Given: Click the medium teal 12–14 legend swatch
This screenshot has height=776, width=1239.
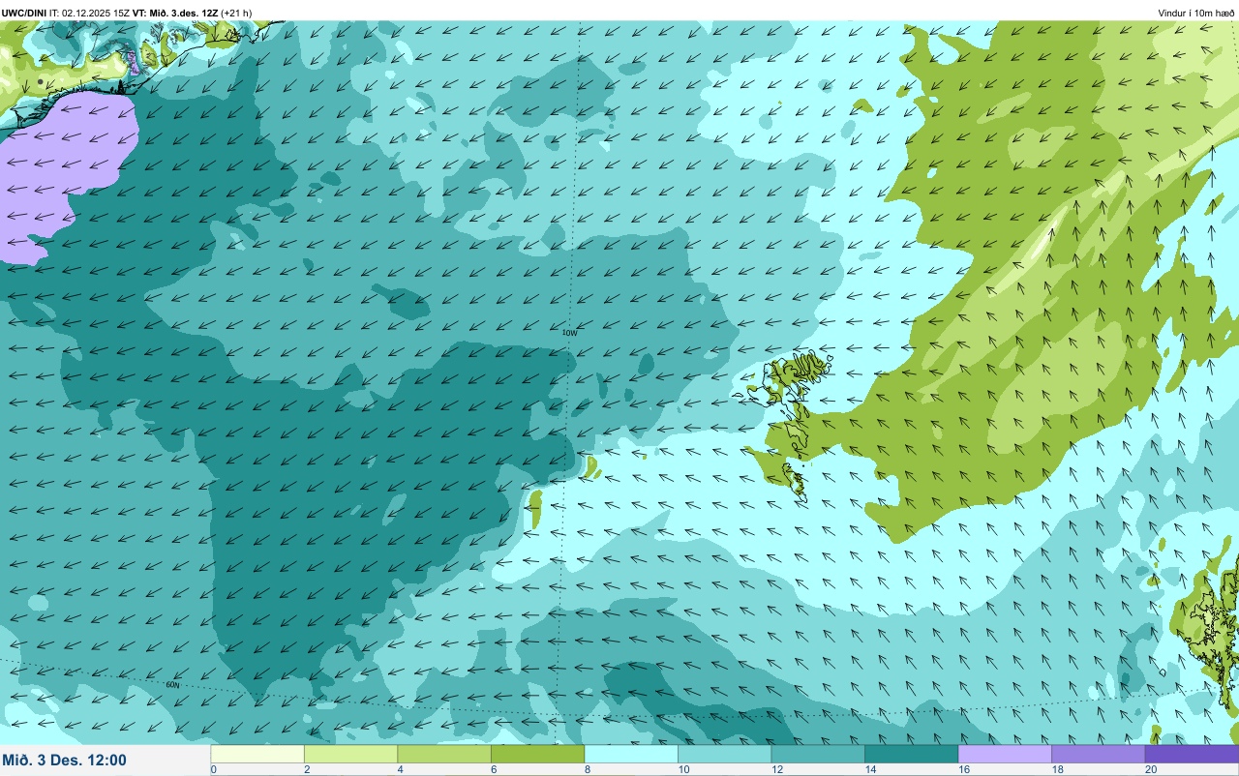Looking at the screenshot, I should pyautogui.click(x=818, y=754).
